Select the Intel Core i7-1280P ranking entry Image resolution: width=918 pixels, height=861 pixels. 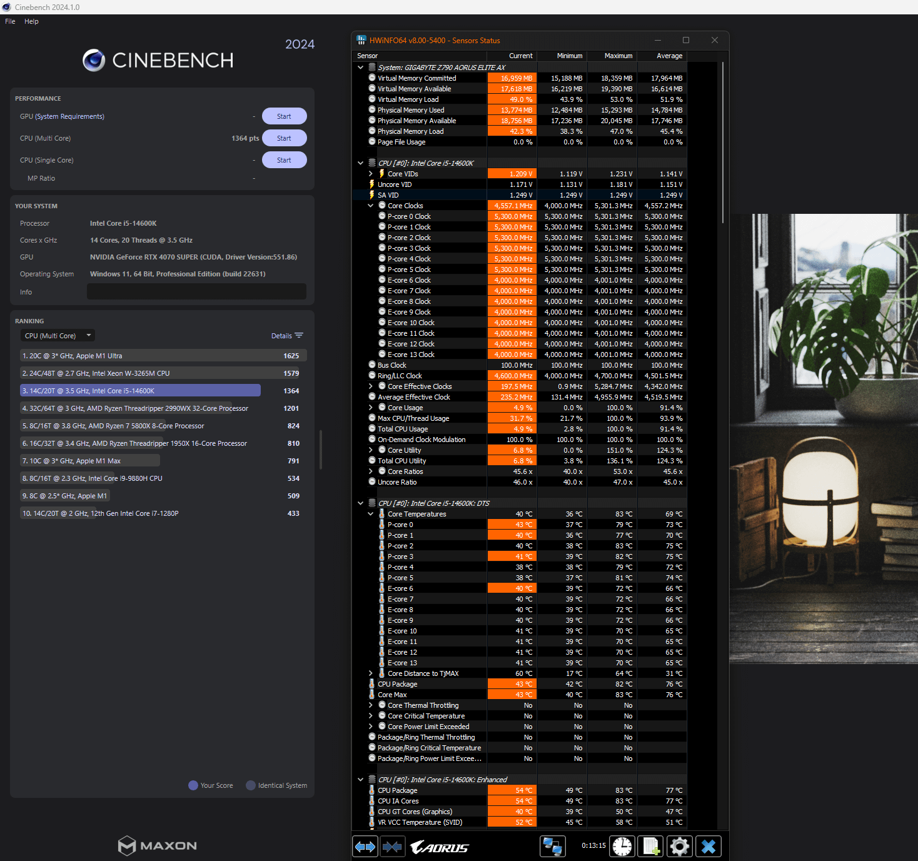tap(163, 513)
